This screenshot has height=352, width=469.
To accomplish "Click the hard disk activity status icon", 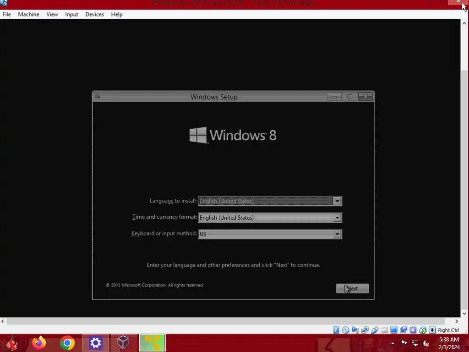I will pyautogui.click(x=336, y=330).
